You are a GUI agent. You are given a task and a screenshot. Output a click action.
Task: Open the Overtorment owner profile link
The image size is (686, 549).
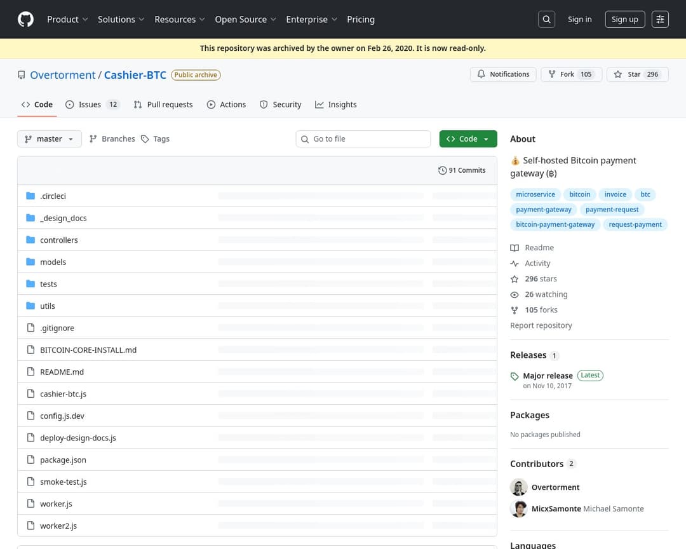62,75
